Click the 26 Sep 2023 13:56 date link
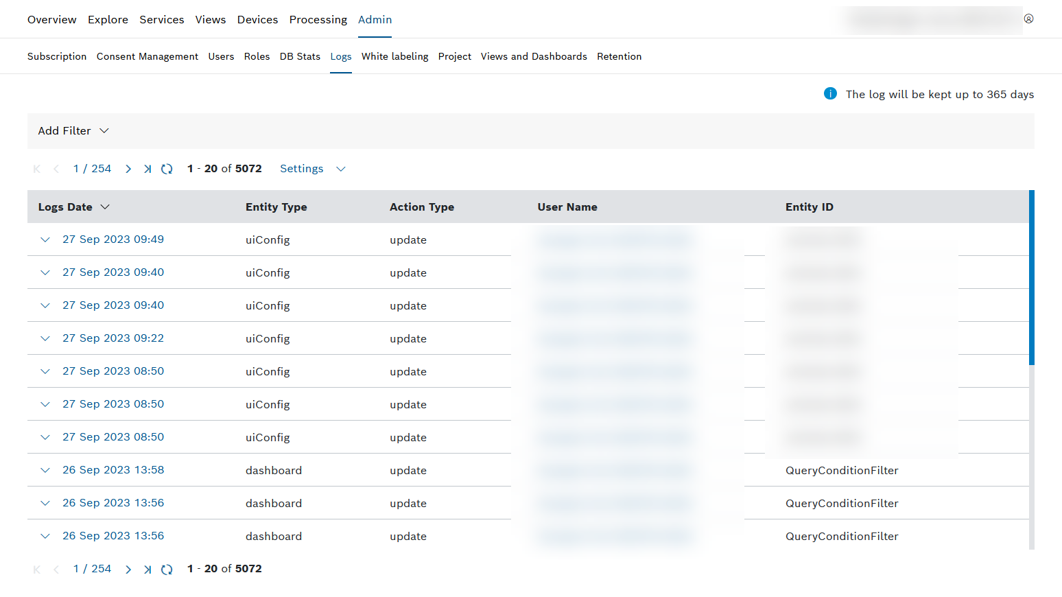This screenshot has width=1062, height=597. coord(113,503)
